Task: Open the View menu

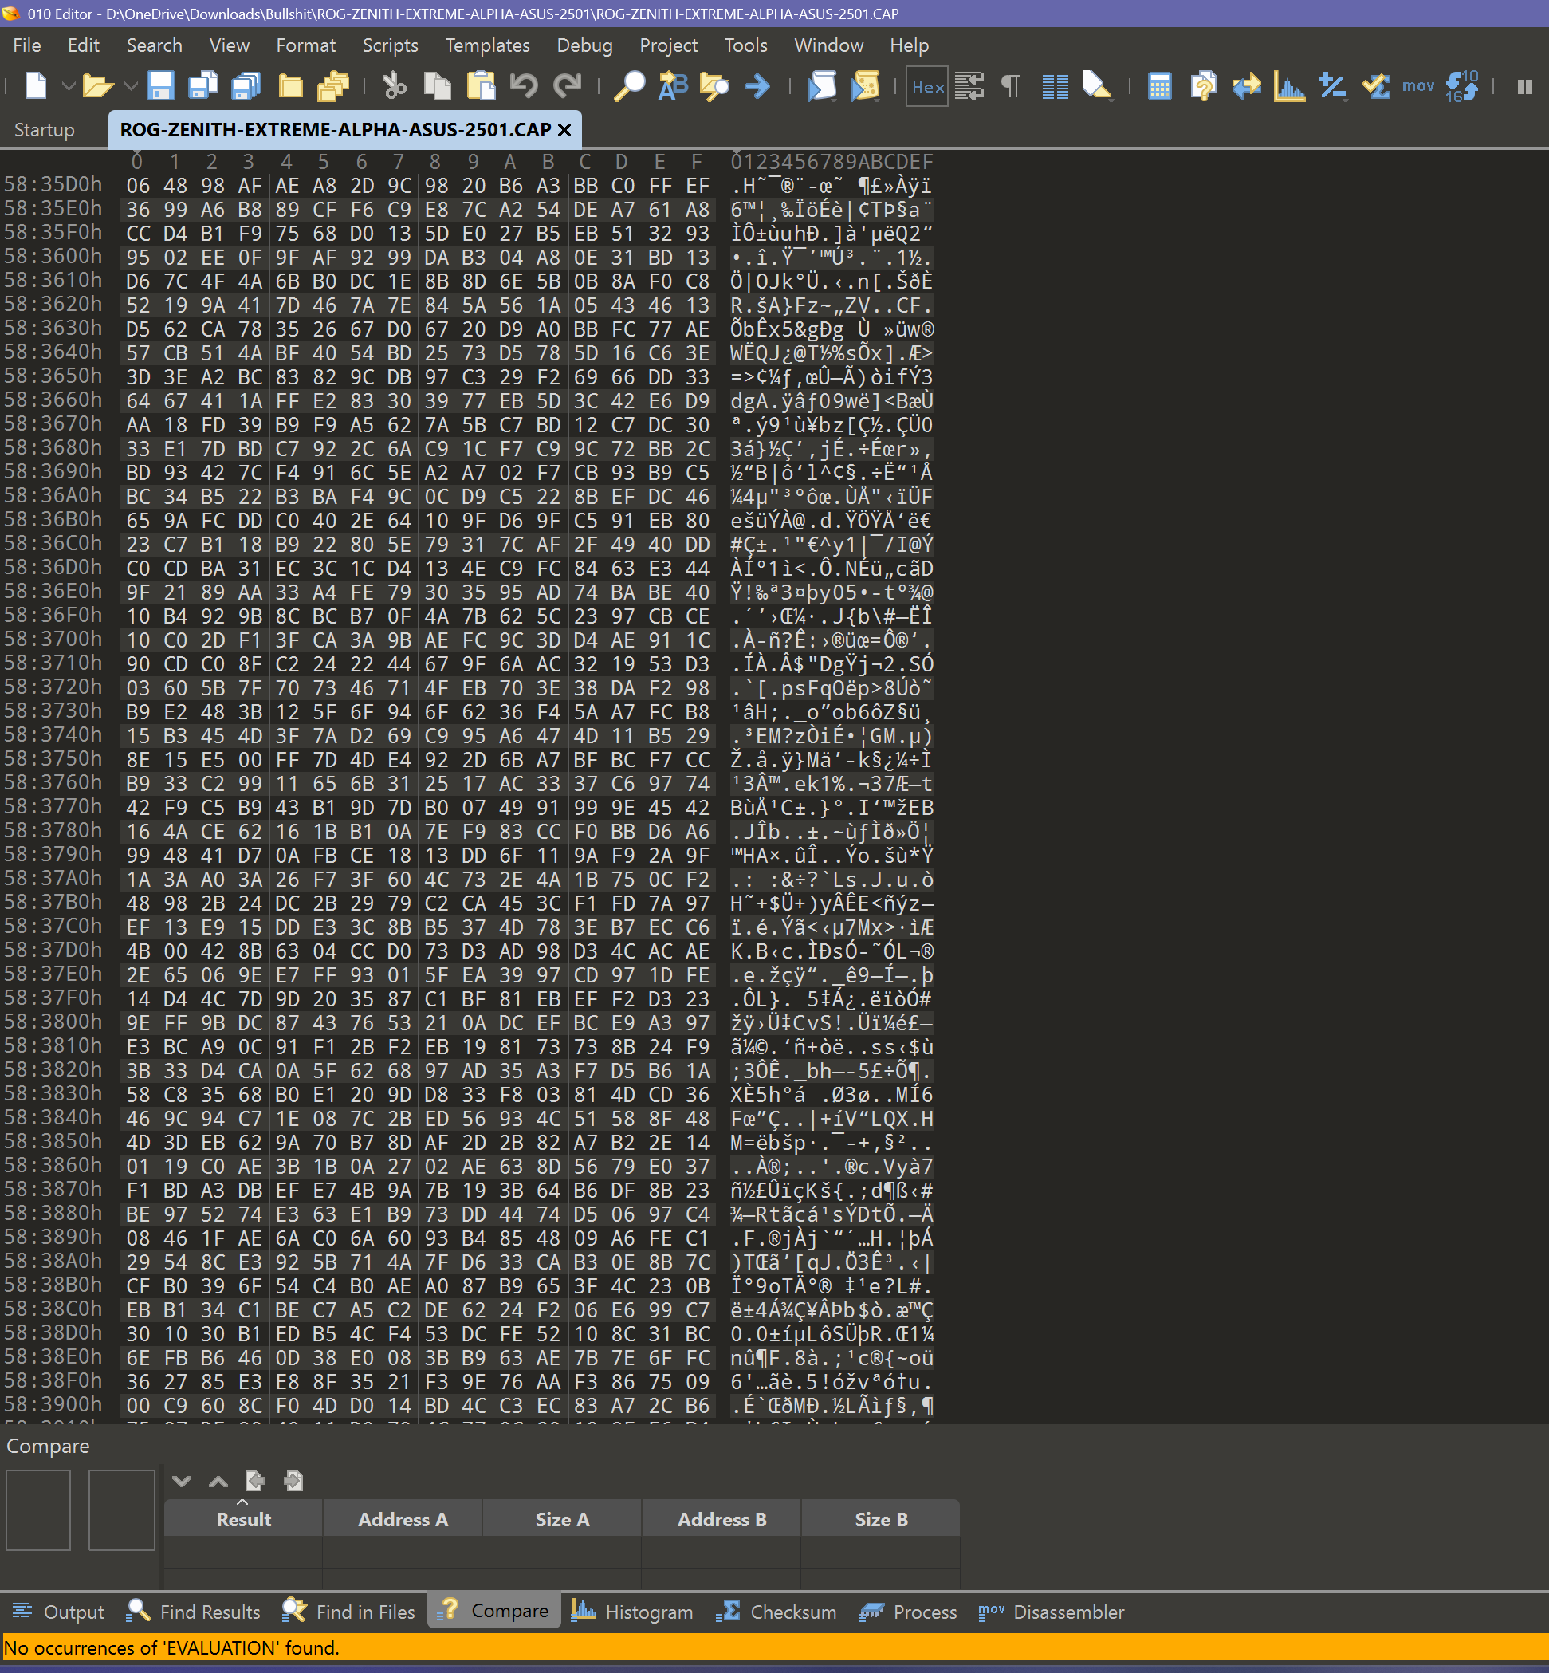Action: [229, 45]
